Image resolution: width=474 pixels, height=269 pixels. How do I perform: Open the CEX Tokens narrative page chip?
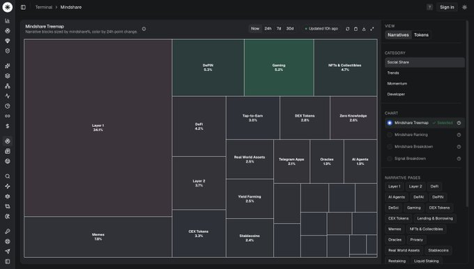(398, 218)
